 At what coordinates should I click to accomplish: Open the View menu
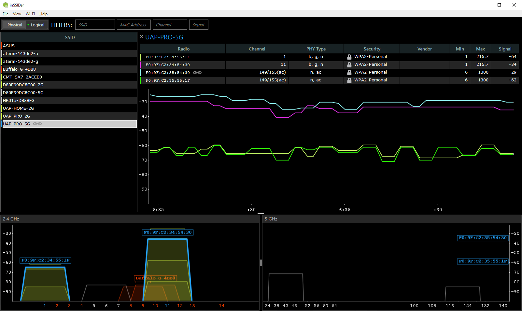[x=17, y=14]
